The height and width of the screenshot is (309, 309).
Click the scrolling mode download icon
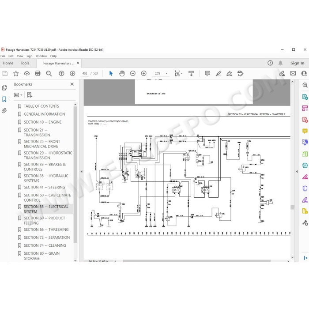(x=191, y=74)
